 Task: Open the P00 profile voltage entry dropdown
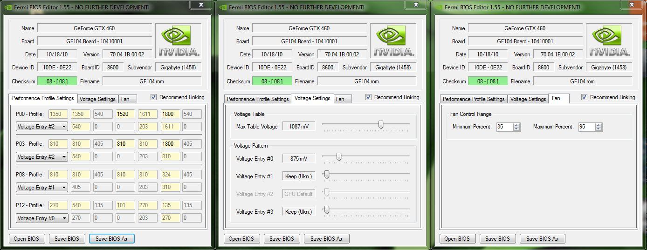[x=42, y=126]
